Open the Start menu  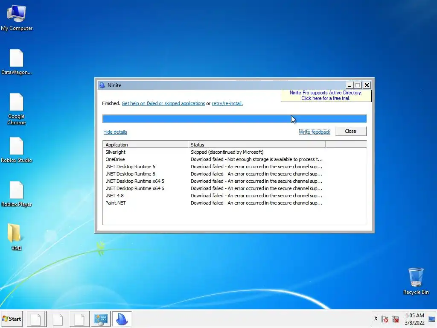click(12, 319)
